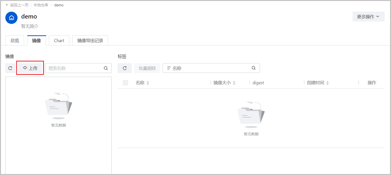The image size is (391, 175).
Task: Select the 镜像 tab
Action: [36, 41]
